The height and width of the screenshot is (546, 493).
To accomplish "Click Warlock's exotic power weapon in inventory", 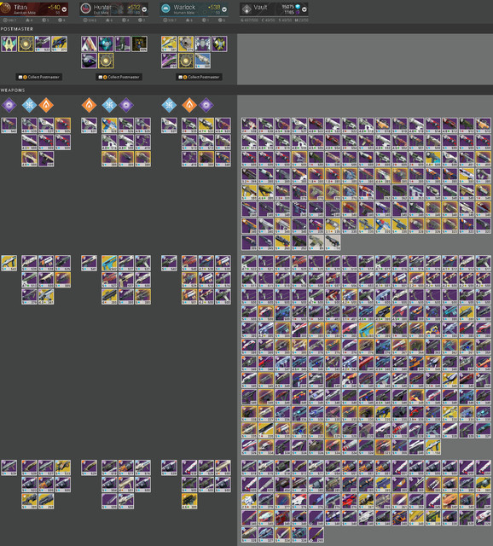I will coord(189,501).
